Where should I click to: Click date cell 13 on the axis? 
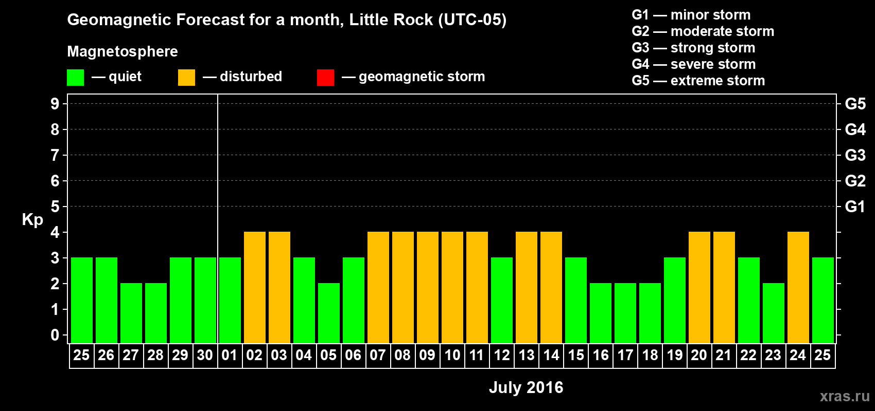[527, 356]
